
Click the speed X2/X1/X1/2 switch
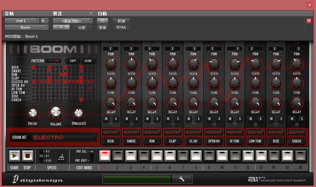(41, 156)
